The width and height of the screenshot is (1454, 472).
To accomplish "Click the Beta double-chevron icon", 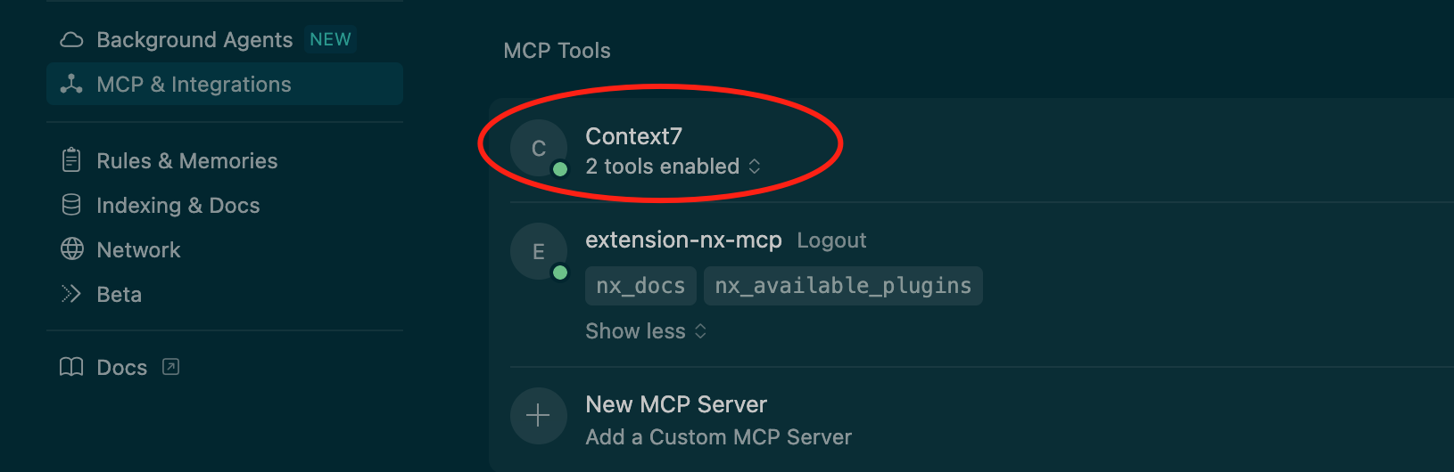I will coord(71,294).
